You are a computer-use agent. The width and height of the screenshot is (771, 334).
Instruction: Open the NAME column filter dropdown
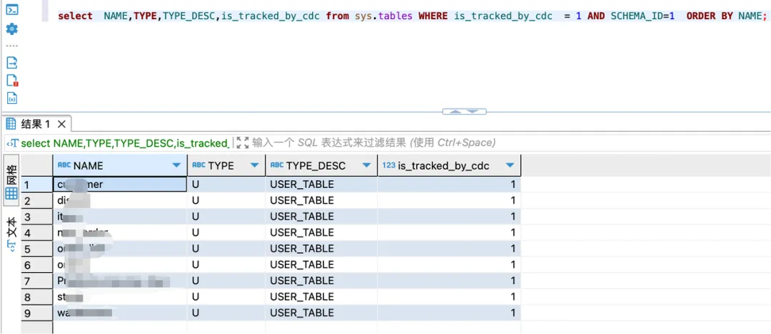(176, 166)
